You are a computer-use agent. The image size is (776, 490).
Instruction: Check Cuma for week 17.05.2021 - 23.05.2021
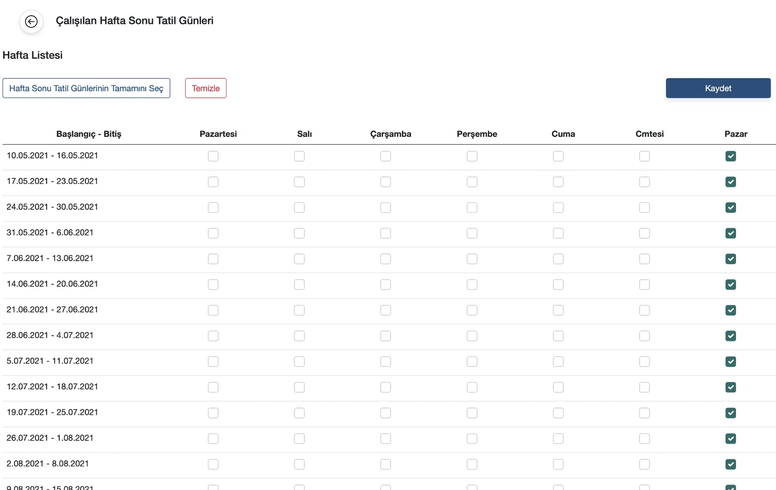(558, 182)
